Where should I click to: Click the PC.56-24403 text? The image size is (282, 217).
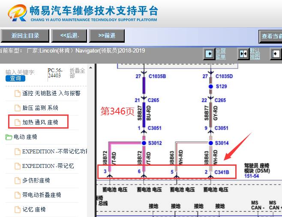point(55,73)
